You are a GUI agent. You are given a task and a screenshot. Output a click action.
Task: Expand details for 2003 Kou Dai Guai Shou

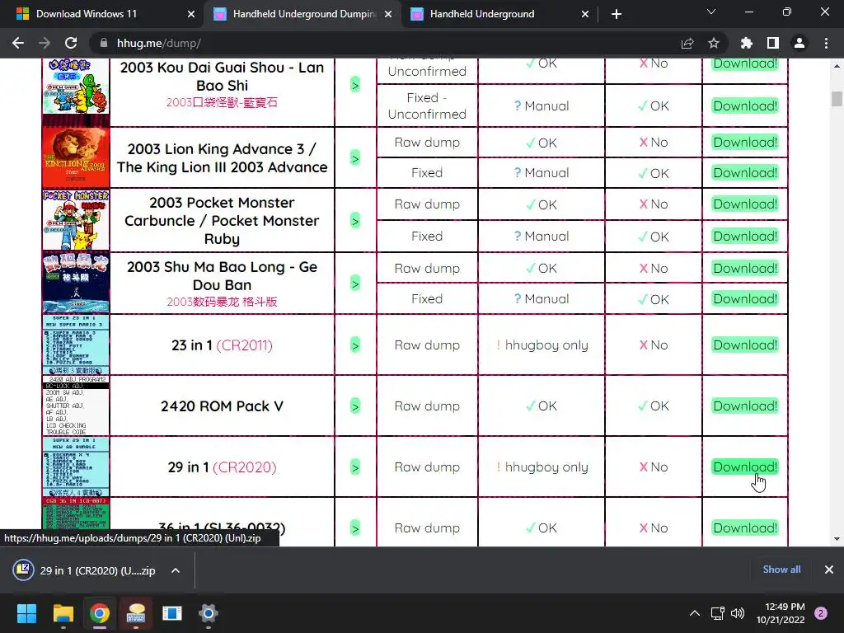[355, 85]
